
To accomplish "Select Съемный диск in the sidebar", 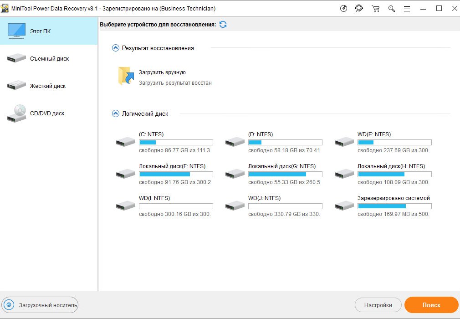I will 49,58.
